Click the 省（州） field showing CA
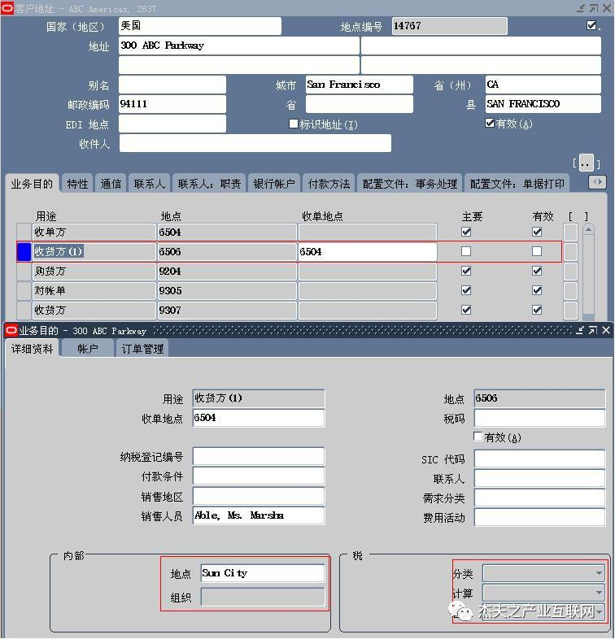This screenshot has height=639, width=615. pos(543,85)
